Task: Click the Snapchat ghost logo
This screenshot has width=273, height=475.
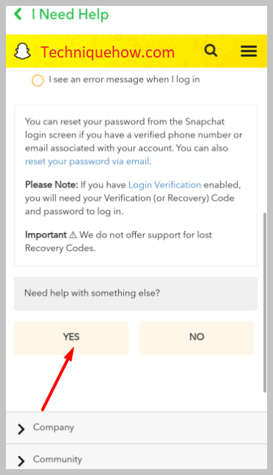Action: click(22, 51)
